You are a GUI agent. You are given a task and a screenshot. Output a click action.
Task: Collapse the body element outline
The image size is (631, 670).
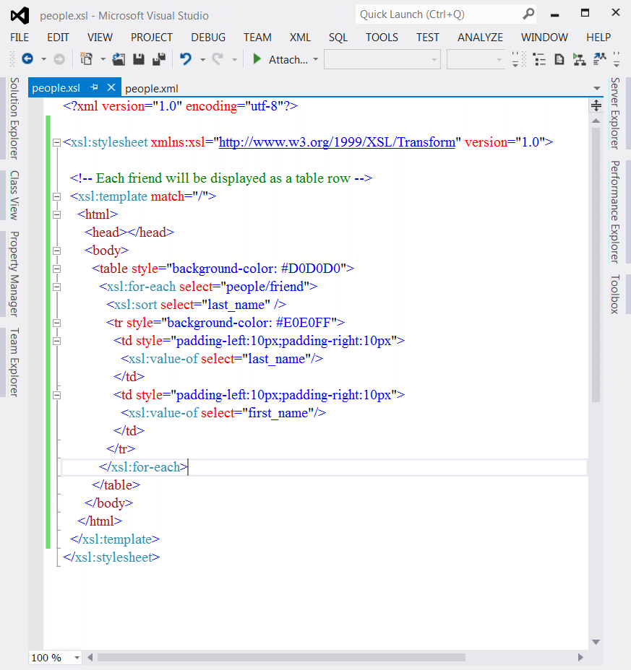56,251
